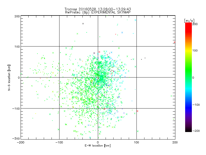Click the '[m/s]' colorbar unit label
Image resolution: width=206 pixels, height=155 pixels.
click(189, 21)
